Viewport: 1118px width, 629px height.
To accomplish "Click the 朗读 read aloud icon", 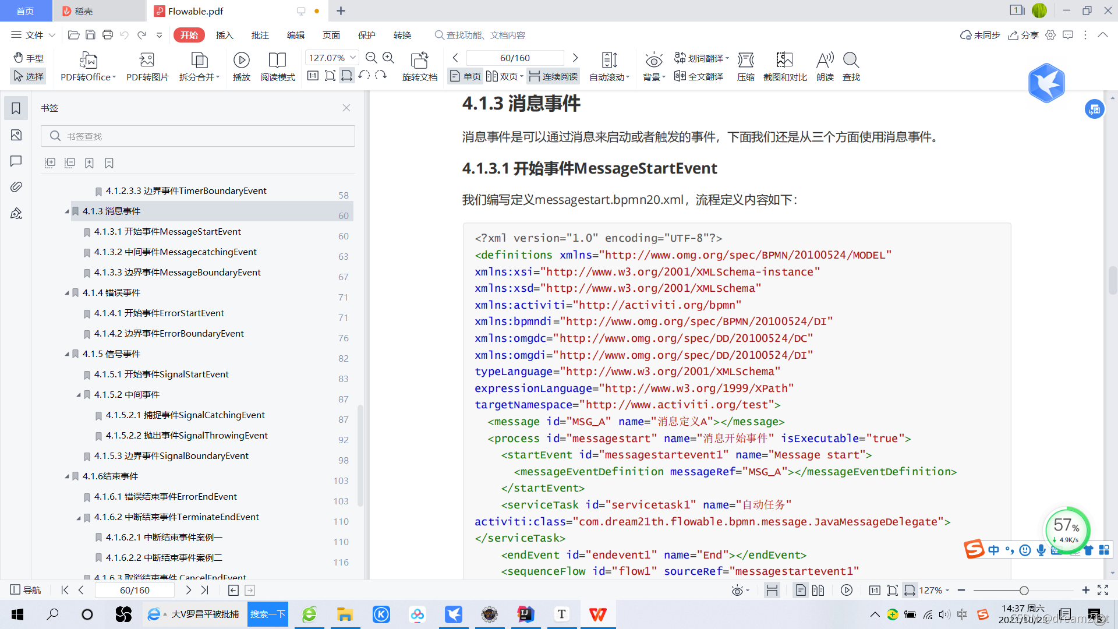I will [825, 60].
